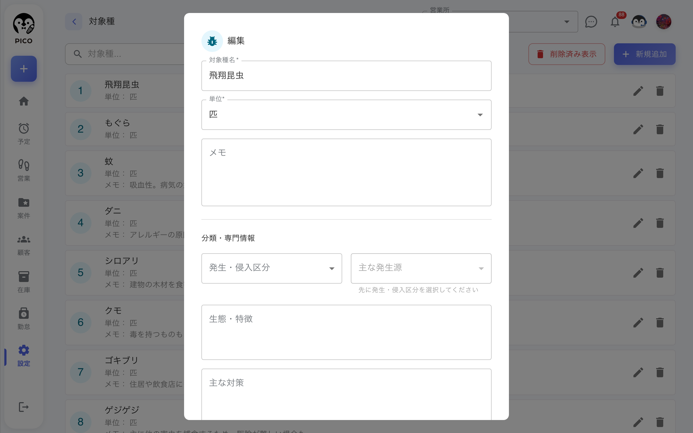693x433 pixels.
Task: Select the 蚊 list row number 3
Action: [x=125, y=173]
